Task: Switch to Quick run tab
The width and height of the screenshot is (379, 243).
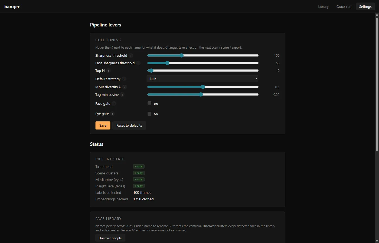Action: [344, 6]
